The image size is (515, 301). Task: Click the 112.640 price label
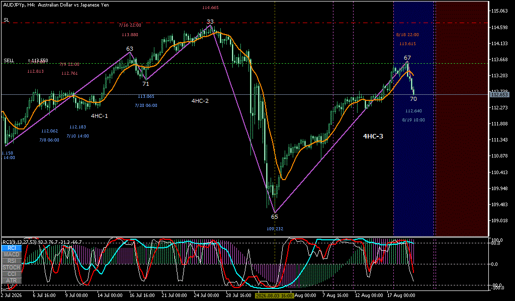pos(413,111)
